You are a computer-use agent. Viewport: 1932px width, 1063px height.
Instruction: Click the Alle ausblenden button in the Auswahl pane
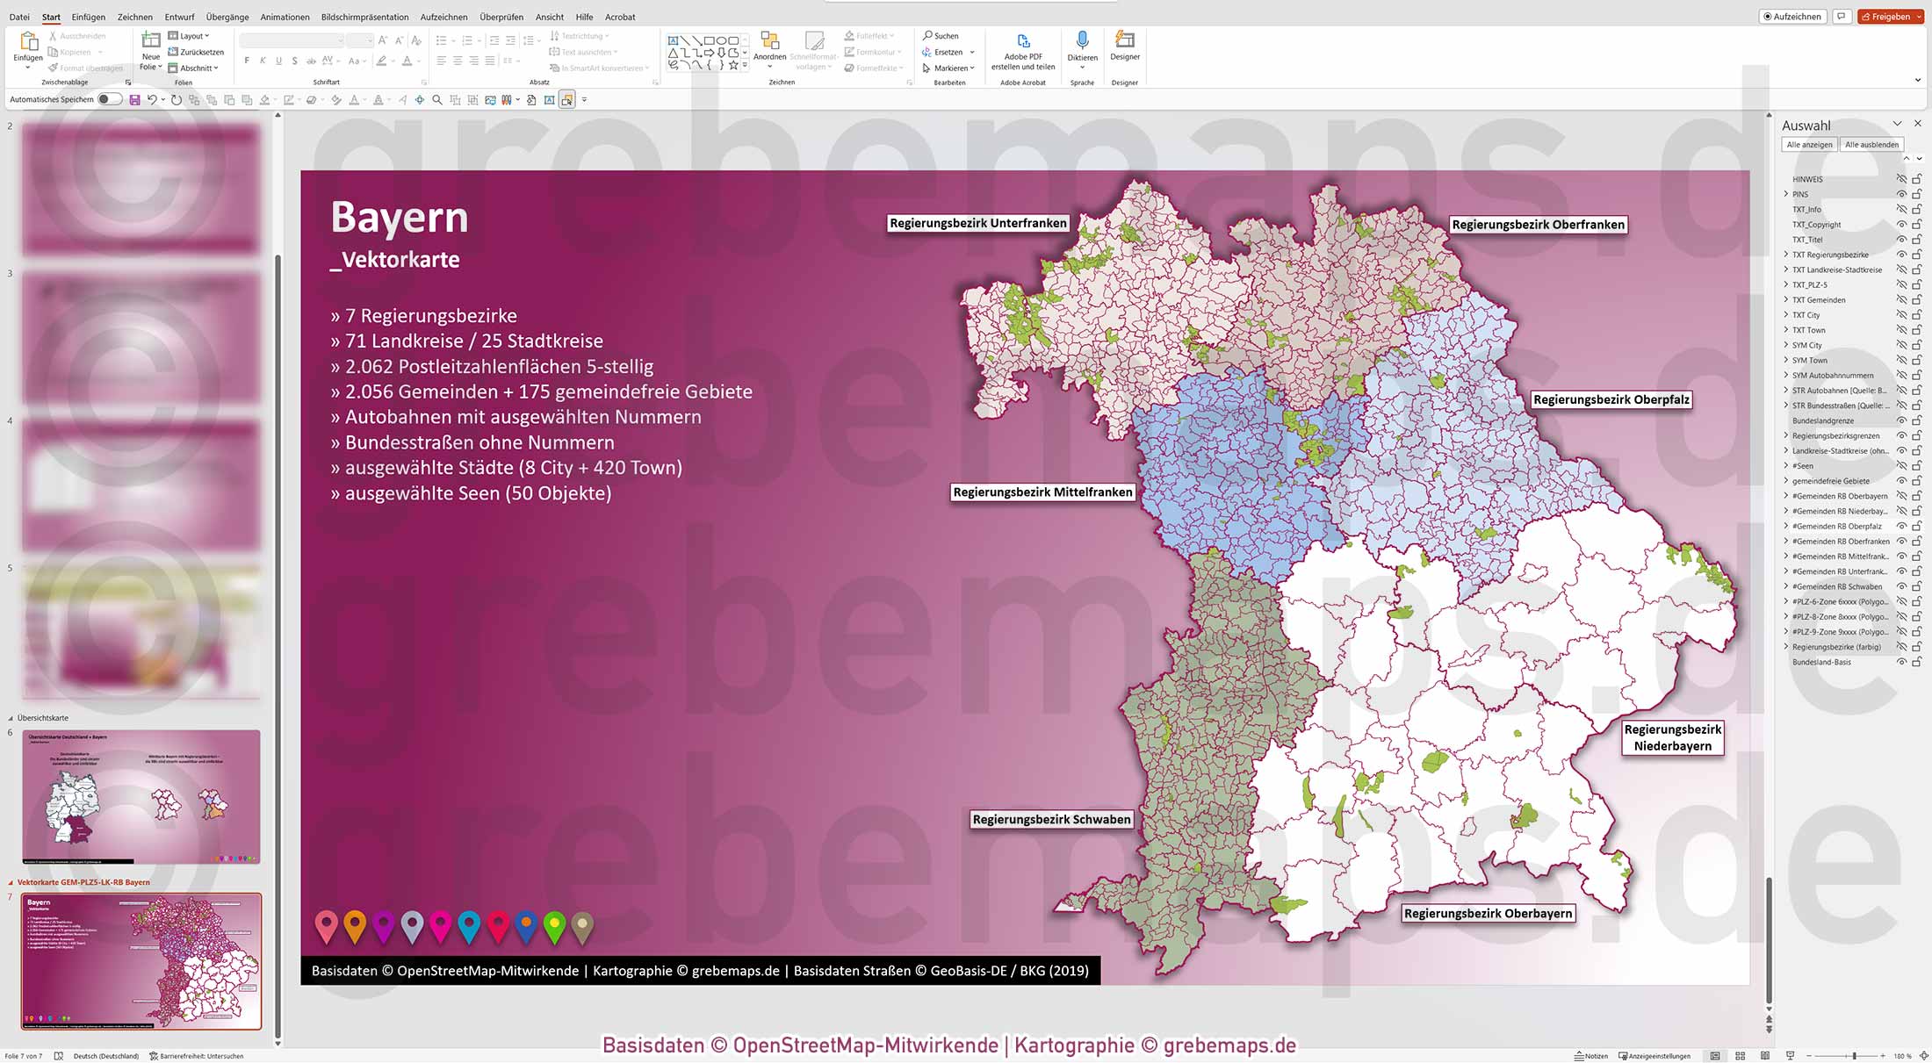[x=1871, y=144]
